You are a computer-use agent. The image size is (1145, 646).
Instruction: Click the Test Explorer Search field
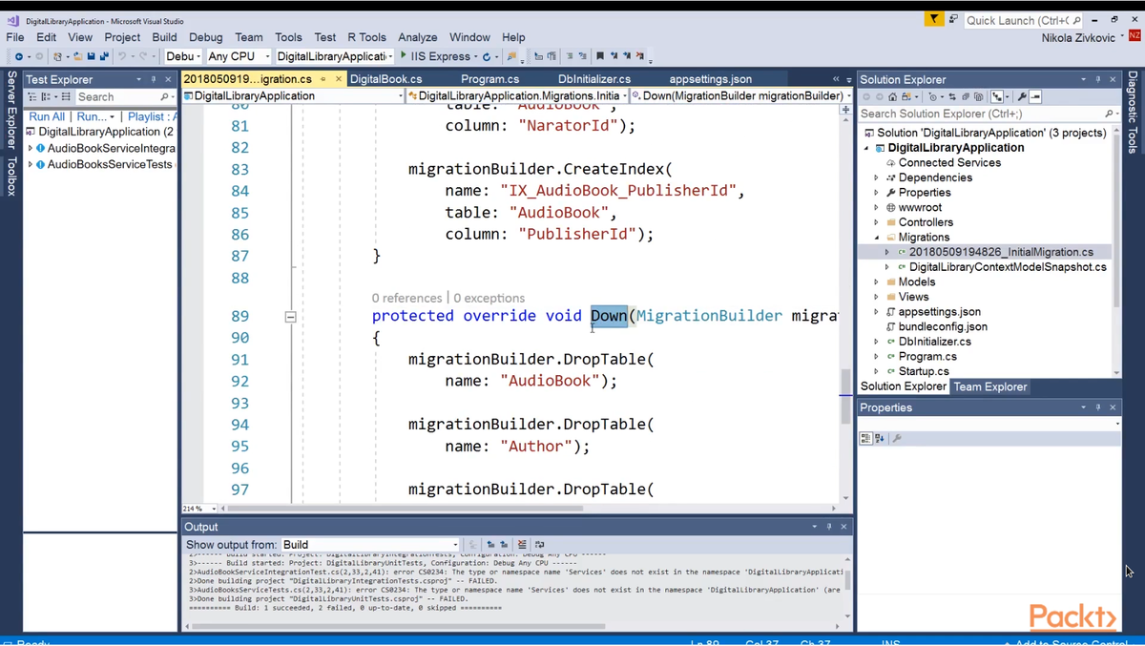click(124, 96)
